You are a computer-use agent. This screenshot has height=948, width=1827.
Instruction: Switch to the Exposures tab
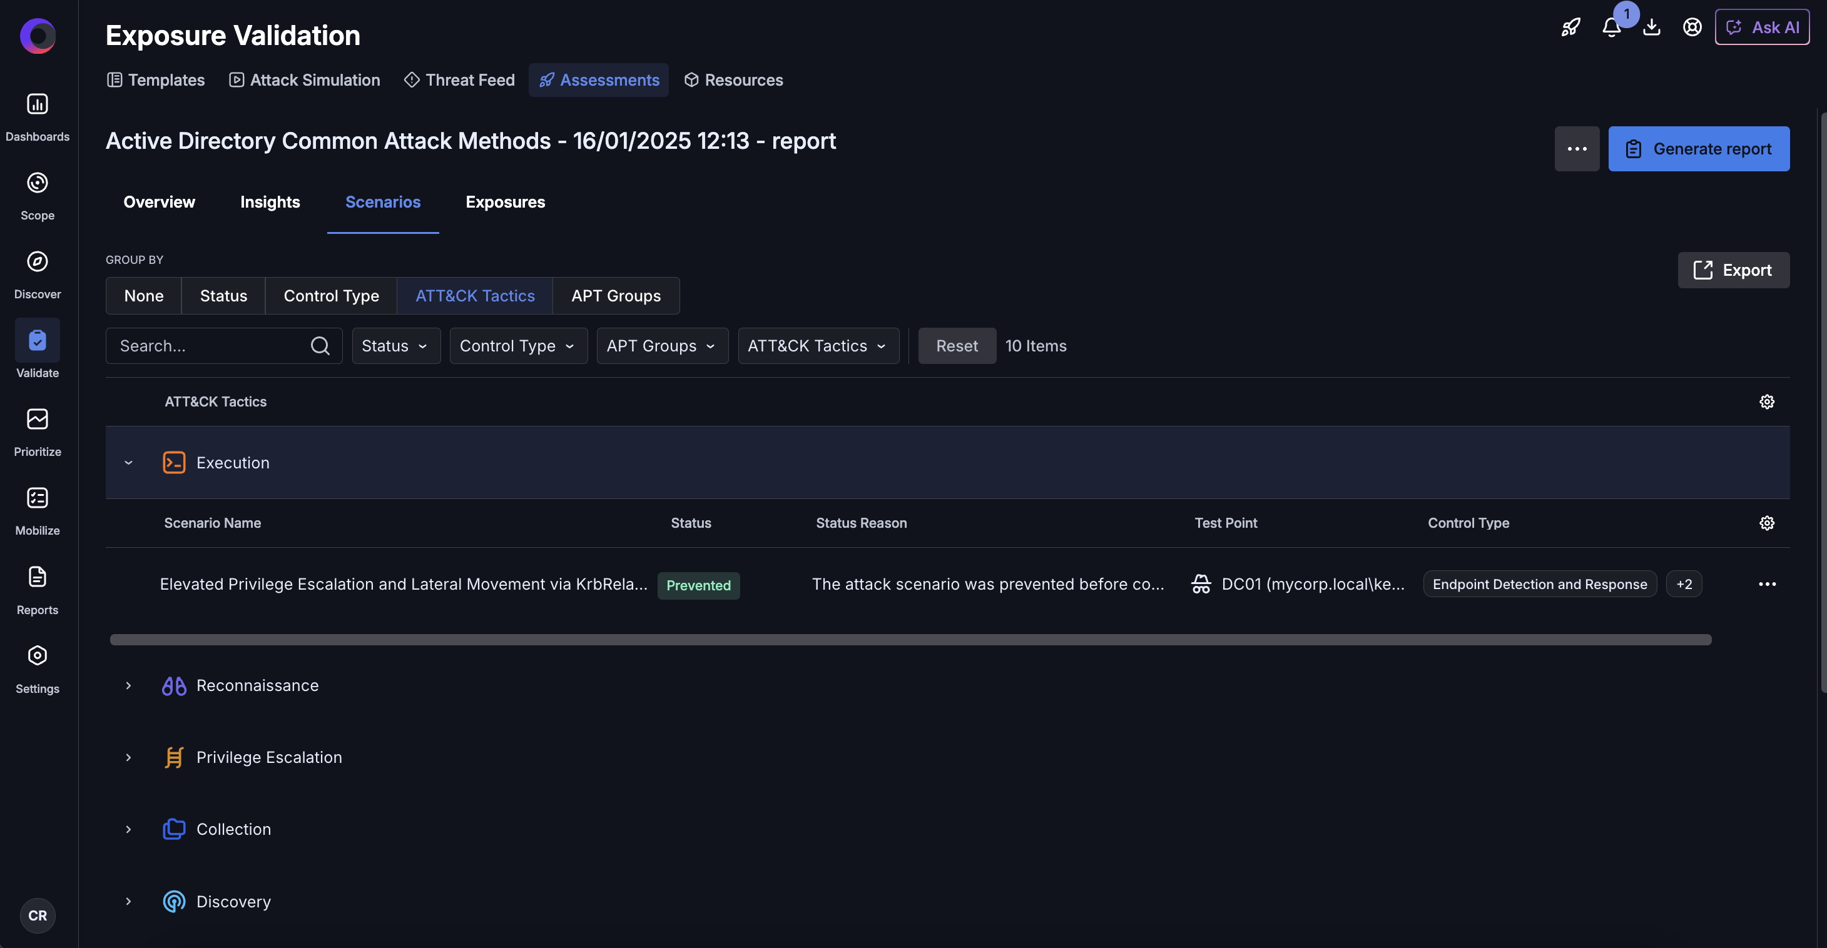(x=505, y=202)
